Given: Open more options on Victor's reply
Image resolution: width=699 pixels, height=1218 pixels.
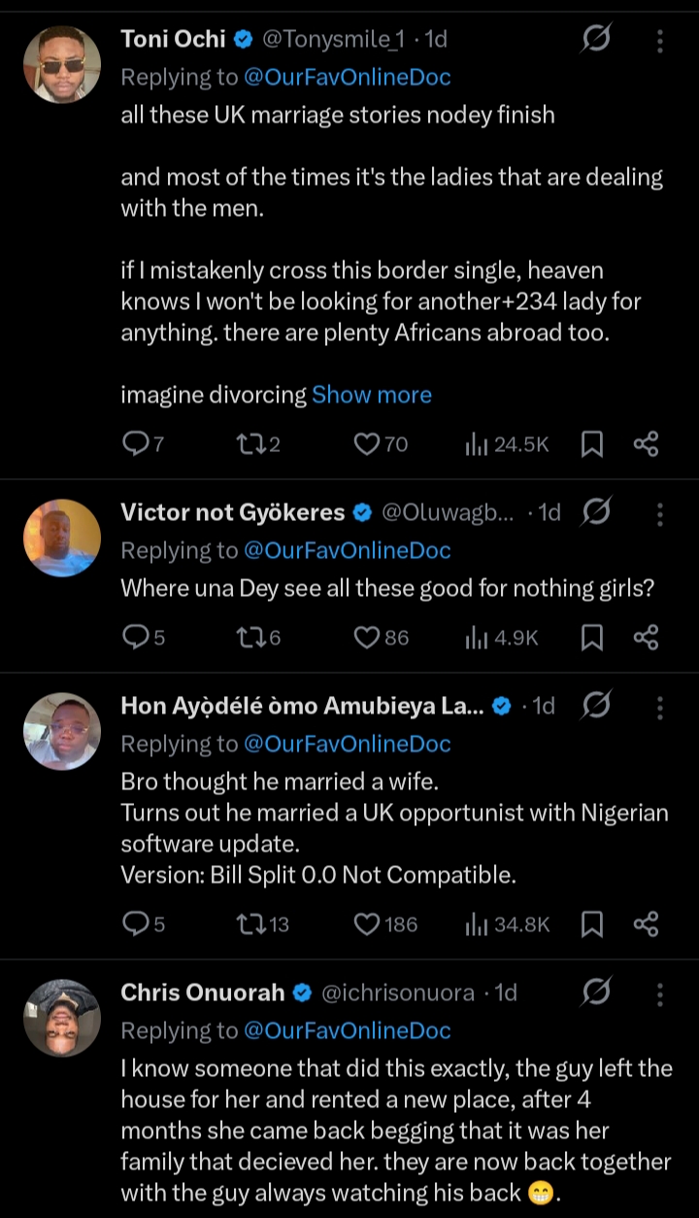Looking at the screenshot, I should [x=660, y=512].
